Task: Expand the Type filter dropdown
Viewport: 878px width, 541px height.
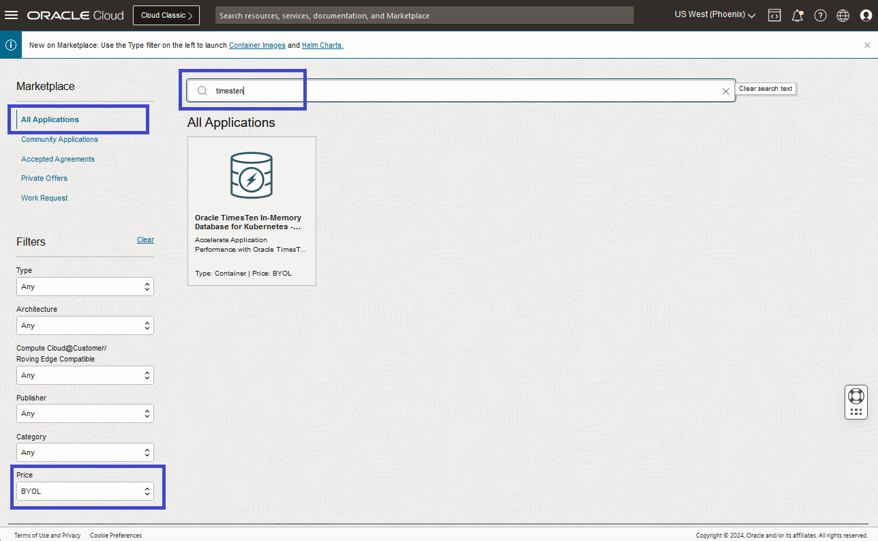Action: coord(85,287)
